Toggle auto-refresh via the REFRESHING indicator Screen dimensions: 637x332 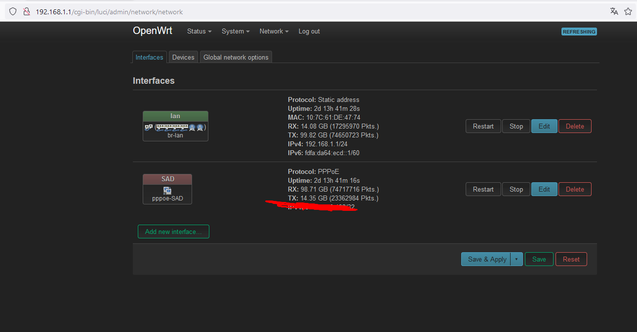[579, 31]
